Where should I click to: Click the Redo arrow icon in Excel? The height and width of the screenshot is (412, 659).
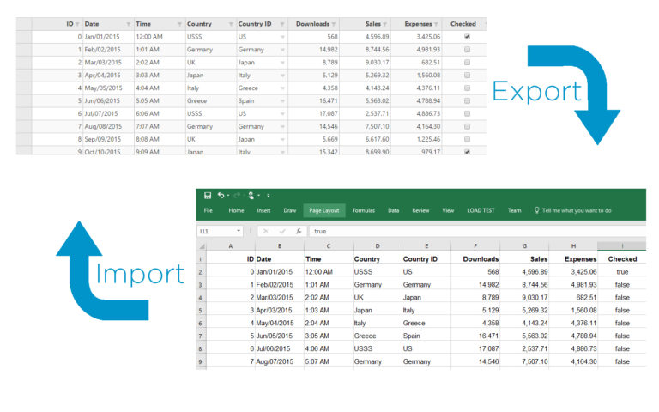pyautogui.click(x=237, y=195)
